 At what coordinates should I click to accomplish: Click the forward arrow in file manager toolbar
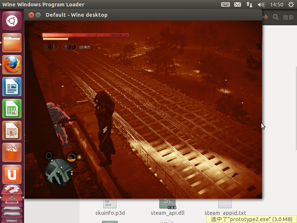click(265, 17)
